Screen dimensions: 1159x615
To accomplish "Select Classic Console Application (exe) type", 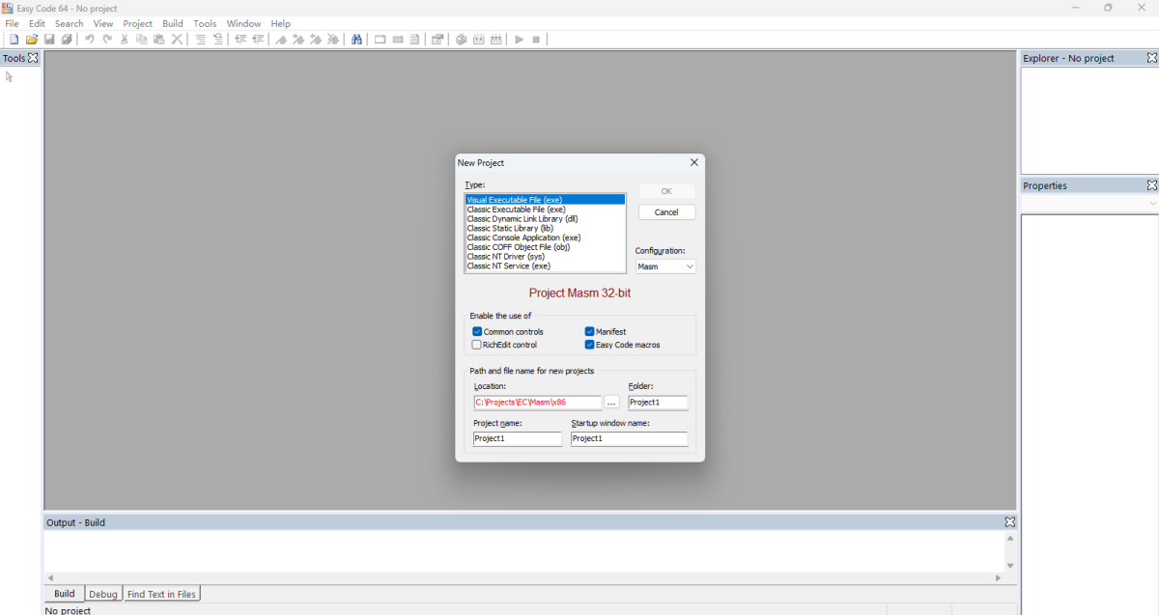I will [523, 238].
